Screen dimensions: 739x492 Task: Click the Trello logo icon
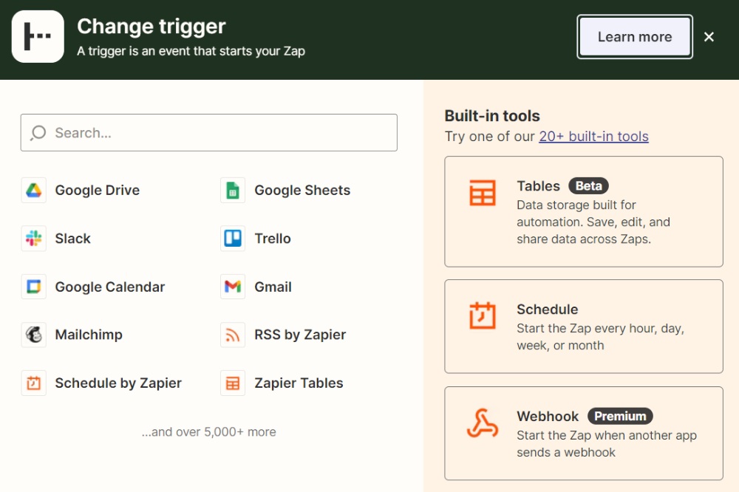(233, 239)
